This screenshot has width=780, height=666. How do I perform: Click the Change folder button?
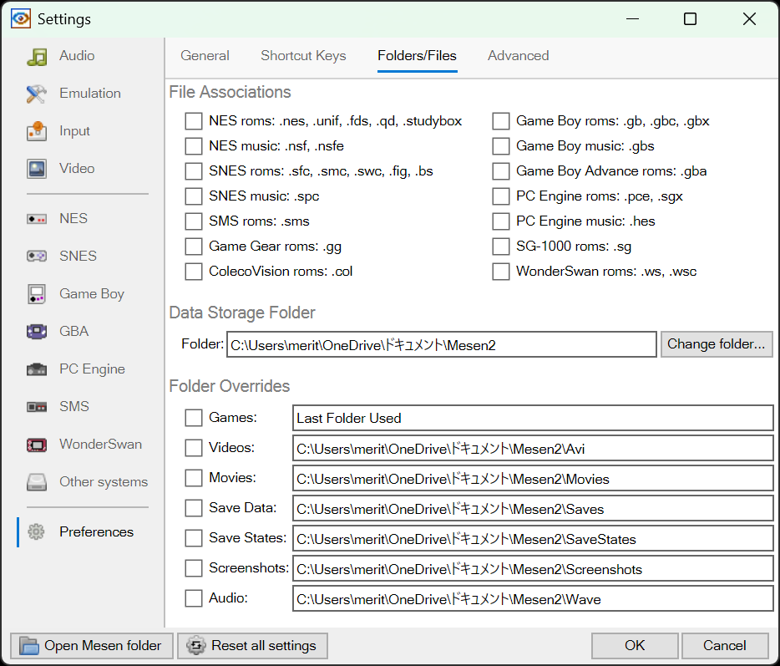tap(716, 344)
